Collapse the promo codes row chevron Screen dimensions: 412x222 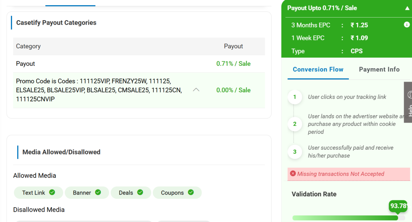pos(196,90)
